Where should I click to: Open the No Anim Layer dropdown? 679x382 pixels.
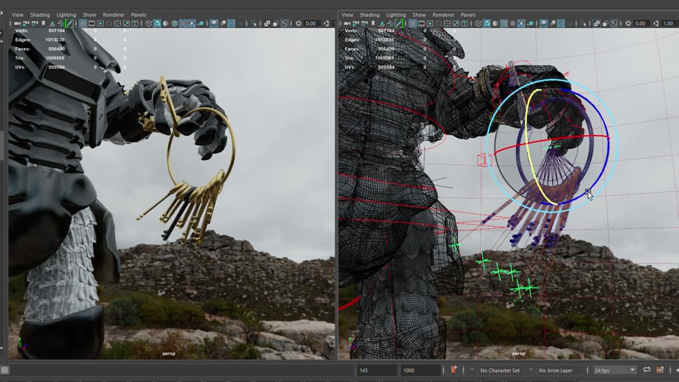tap(559, 370)
